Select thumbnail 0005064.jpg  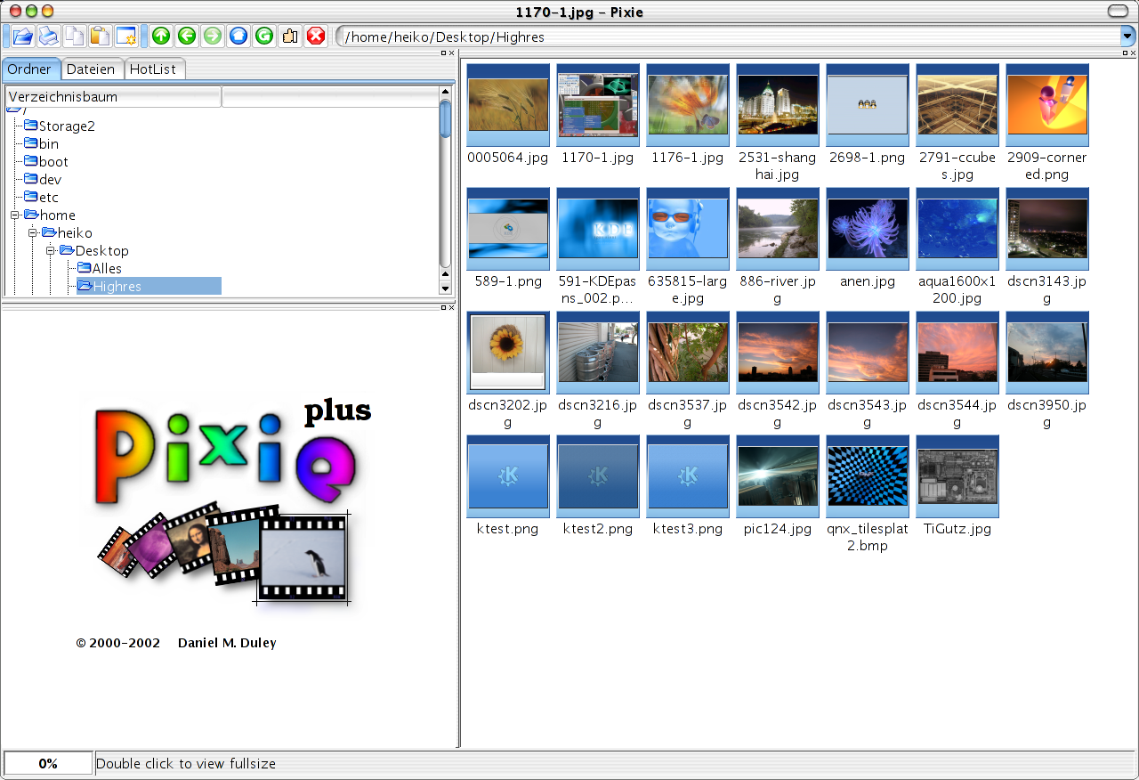click(508, 106)
